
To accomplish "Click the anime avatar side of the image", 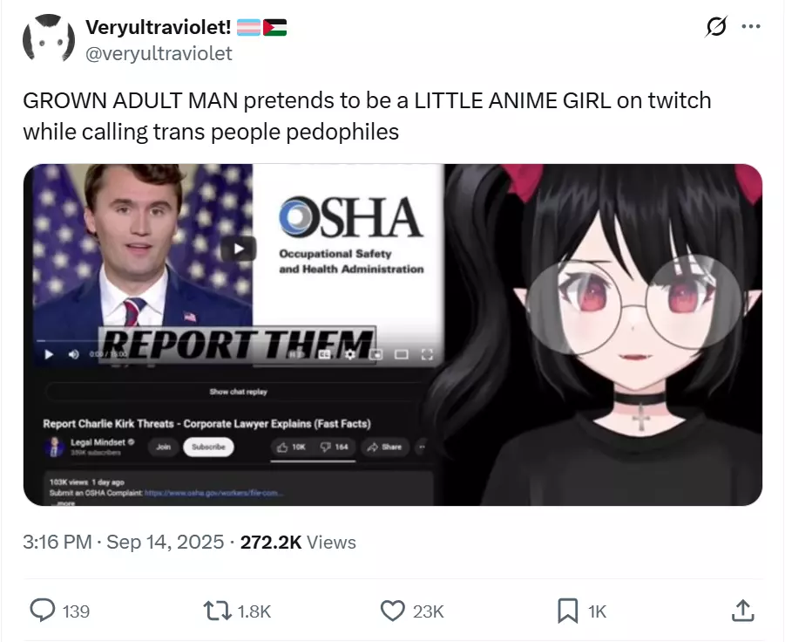I will 603,334.
